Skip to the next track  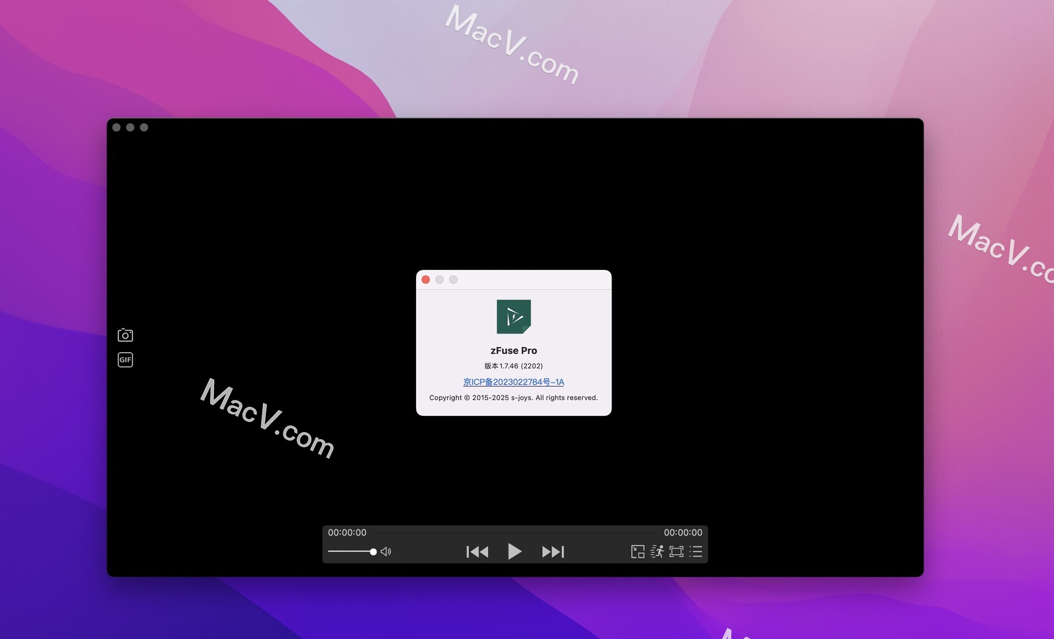[x=553, y=552]
